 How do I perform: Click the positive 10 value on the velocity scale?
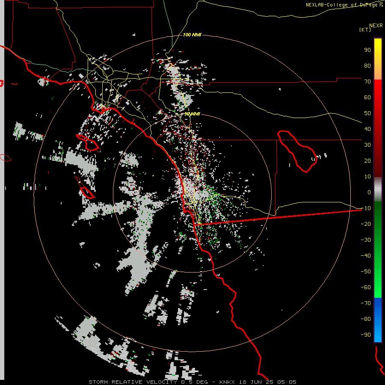[367, 177]
